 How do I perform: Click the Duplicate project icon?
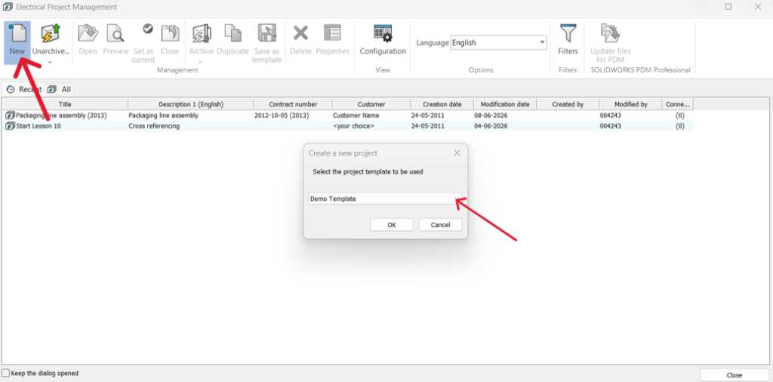click(233, 33)
